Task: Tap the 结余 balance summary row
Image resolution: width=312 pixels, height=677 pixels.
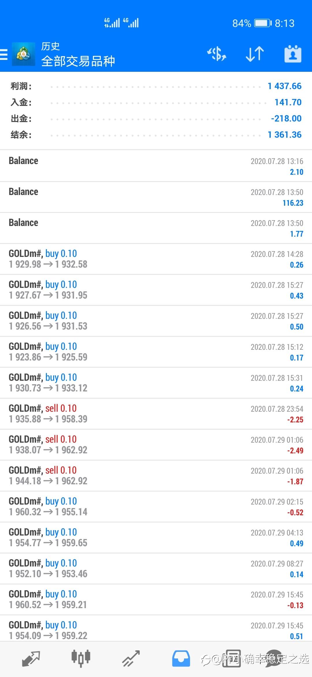Action: click(x=156, y=135)
